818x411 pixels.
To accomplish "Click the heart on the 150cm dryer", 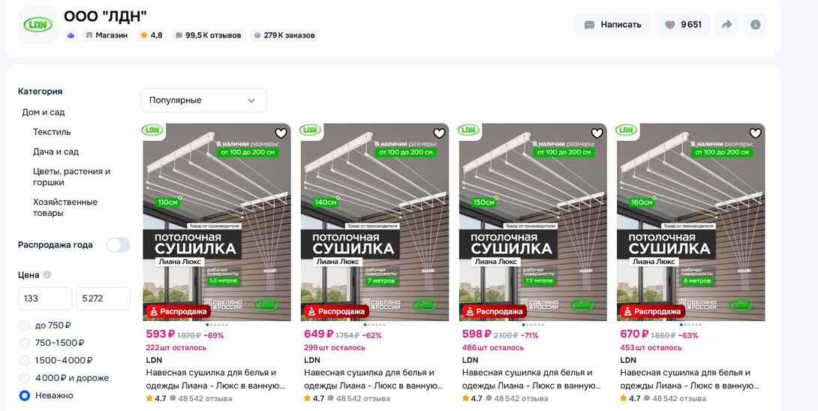I will 597,133.
